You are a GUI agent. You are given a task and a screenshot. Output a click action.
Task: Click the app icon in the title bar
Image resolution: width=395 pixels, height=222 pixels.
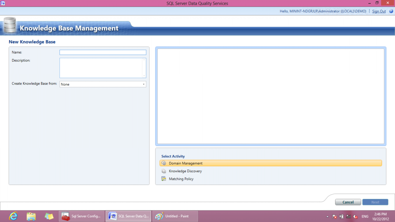tap(3, 3)
